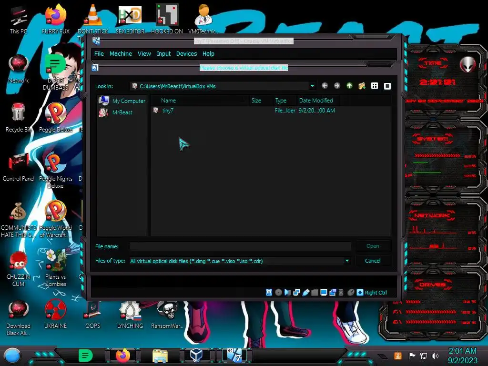
Task: Open OOPS desktop icon
Action: click(x=93, y=315)
